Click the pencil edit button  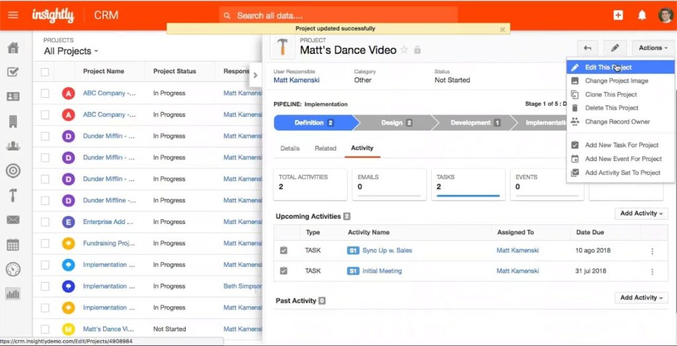pos(614,48)
